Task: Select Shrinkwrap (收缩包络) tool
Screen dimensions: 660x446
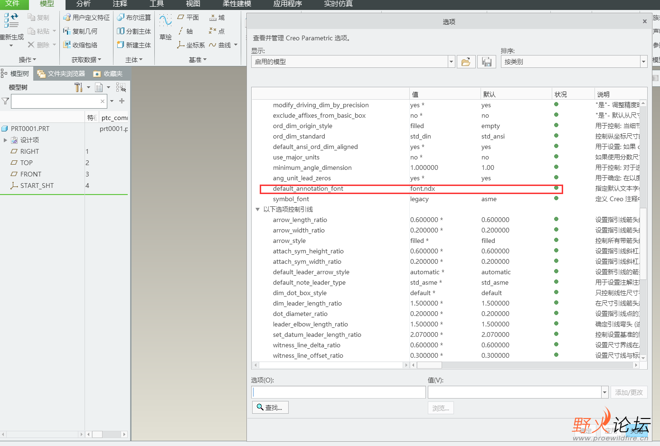Action: (x=80, y=45)
